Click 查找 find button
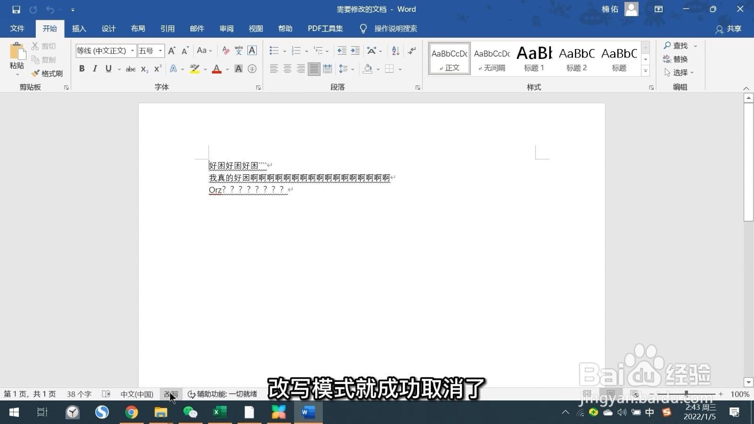This screenshot has width=754, height=424. pos(676,46)
